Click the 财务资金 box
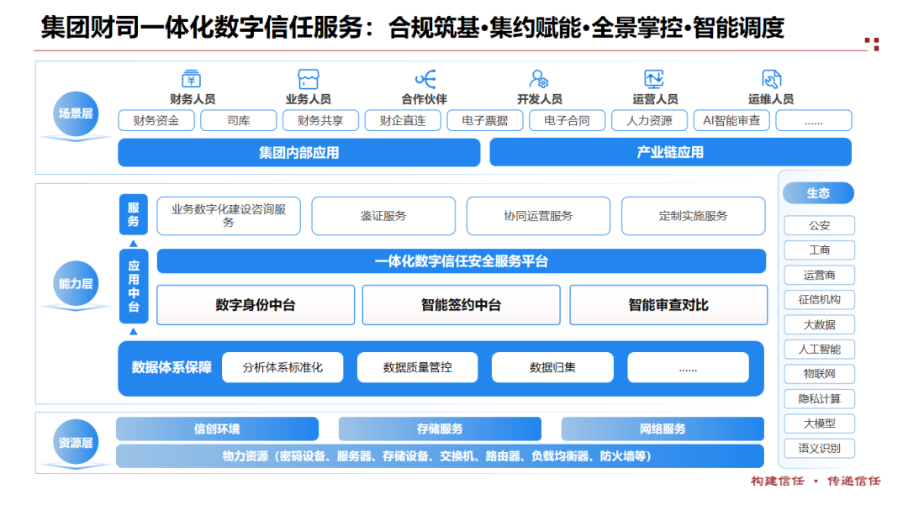Image resolution: width=908 pixels, height=505 pixels. pos(156,121)
